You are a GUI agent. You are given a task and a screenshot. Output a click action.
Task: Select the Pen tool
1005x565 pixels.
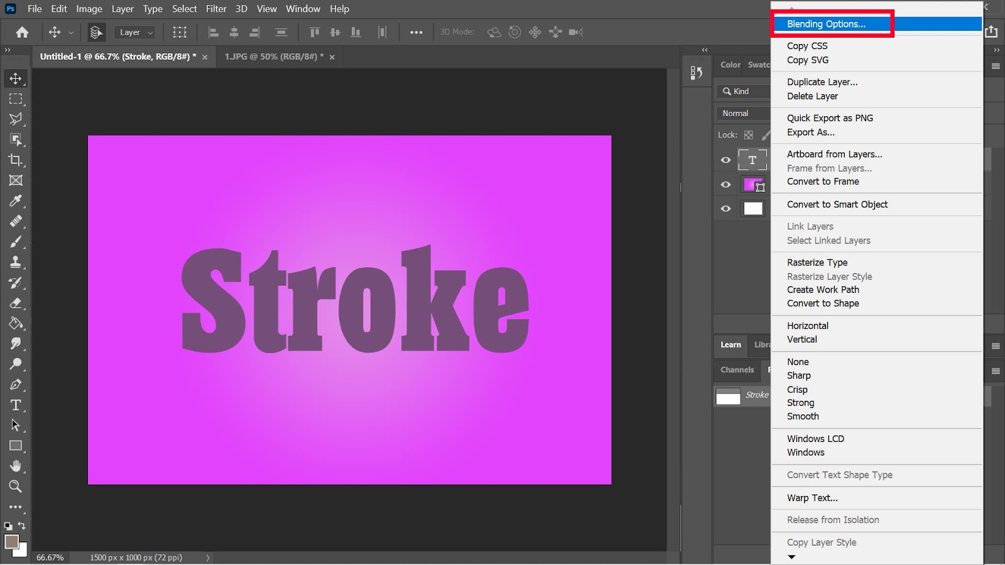tap(16, 384)
